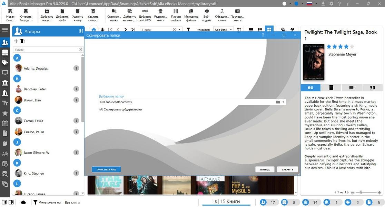The width and height of the screenshot is (385, 207).
Task: Switch to simple list view
Action: [x=251, y=29]
